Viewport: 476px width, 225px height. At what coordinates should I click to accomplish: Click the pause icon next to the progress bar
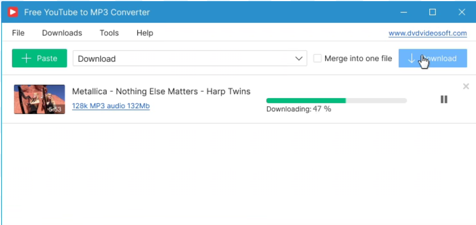[444, 99]
